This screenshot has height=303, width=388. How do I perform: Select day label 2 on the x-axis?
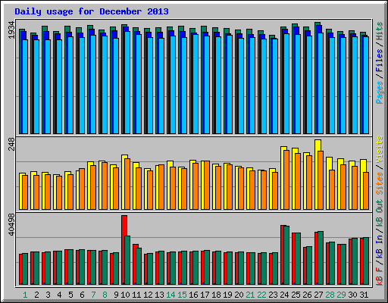(36, 295)
